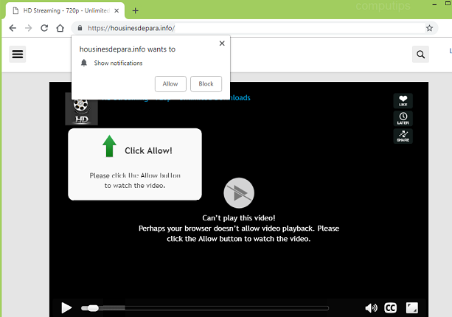Allow notifications in the prompt
The height and width of the screenshot is (317, 452).
coord(170,84)
